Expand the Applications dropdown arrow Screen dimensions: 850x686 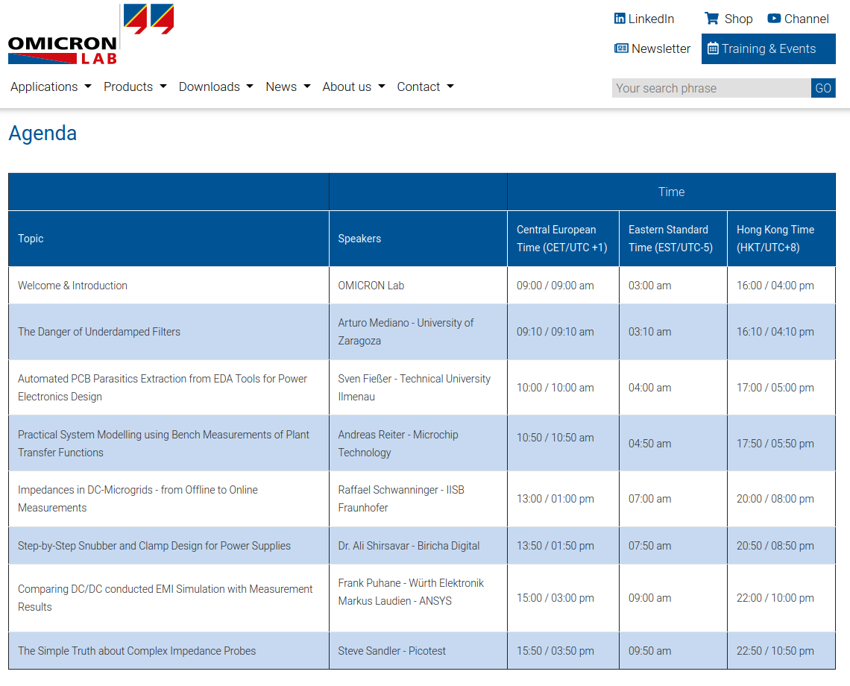[x=88, y=86]
